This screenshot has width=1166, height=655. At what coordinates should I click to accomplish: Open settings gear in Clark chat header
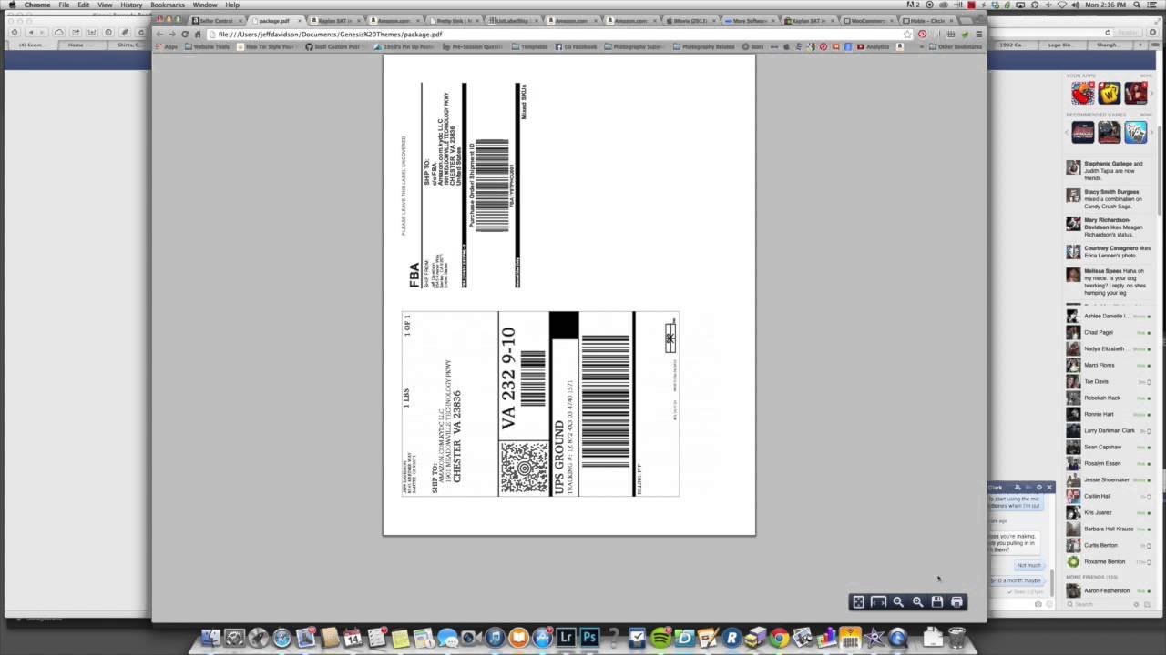tap(1038, 487)
